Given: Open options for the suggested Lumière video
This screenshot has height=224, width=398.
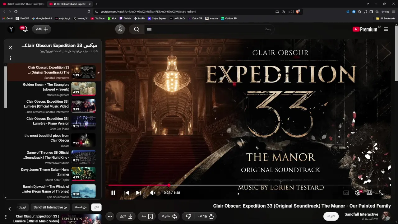Looking at the screenshot, I should pyautogui.click(x=6, y=217).
